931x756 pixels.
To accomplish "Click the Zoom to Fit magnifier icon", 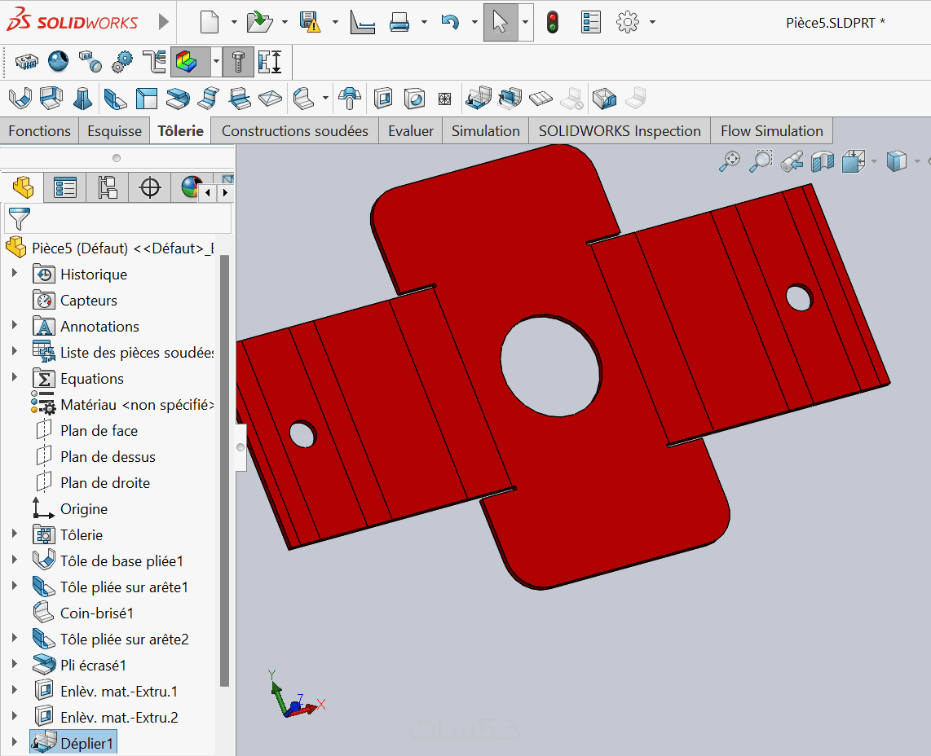I will pos(729,161).
